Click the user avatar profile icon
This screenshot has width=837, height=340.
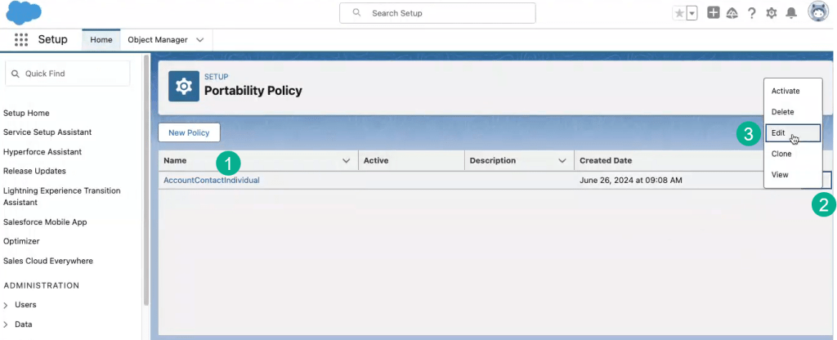coord(817,12)
